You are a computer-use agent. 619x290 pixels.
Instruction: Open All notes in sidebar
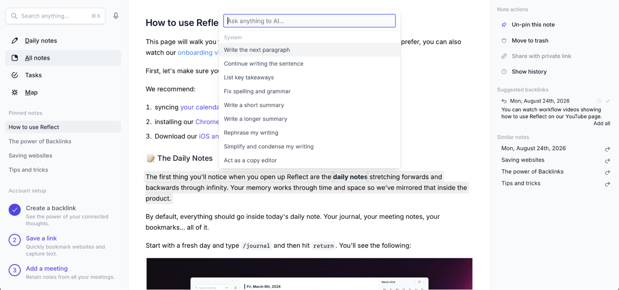click(63, 58)
